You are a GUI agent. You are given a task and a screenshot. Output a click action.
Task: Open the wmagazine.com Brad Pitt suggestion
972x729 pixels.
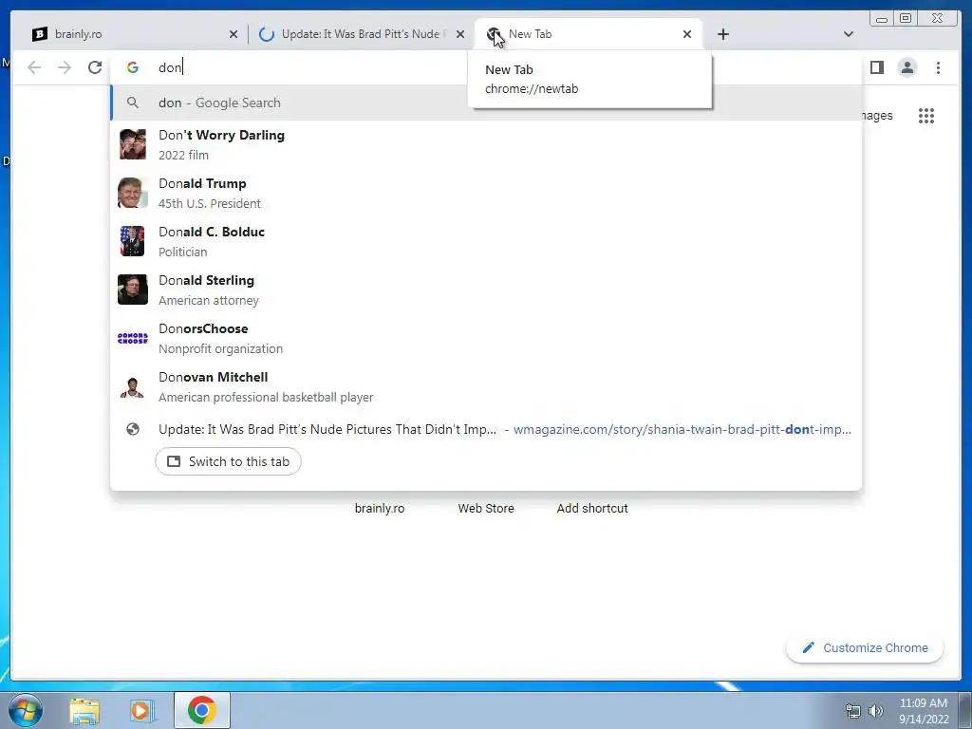coord(487,429)
